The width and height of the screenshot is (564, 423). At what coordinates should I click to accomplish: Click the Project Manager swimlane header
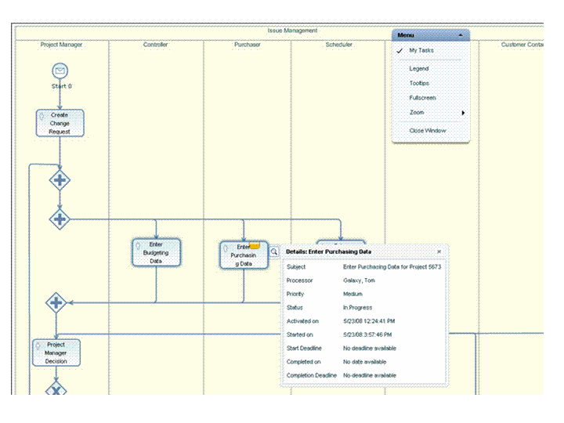pyautogui.click(x=61, y=45)
